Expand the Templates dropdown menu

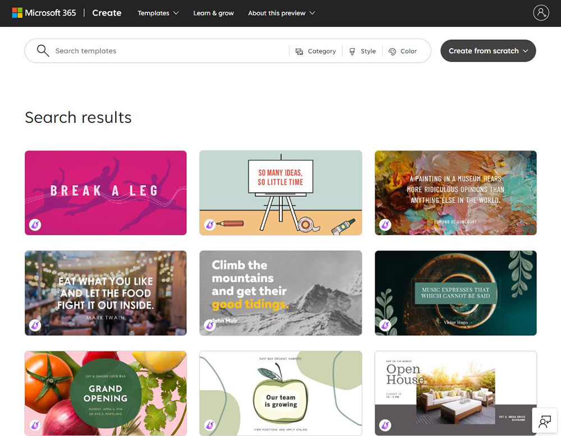158,13
